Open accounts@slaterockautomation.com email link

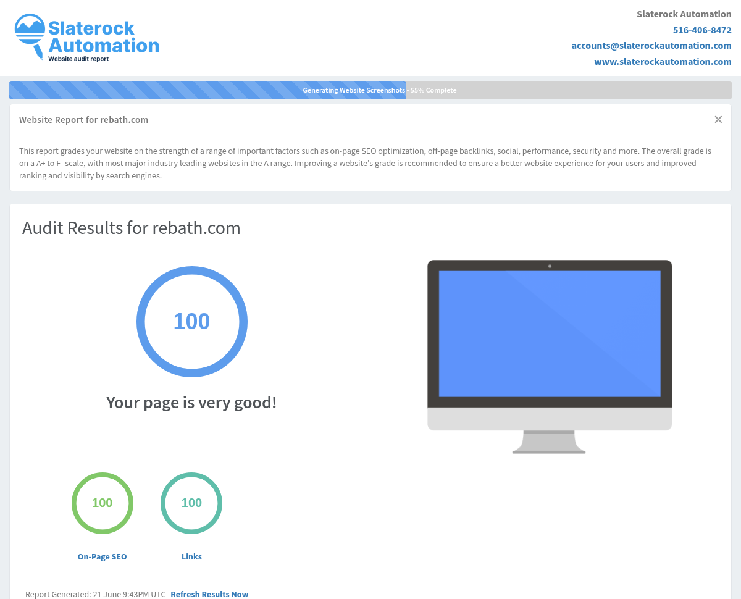click(x=651, y=46)
